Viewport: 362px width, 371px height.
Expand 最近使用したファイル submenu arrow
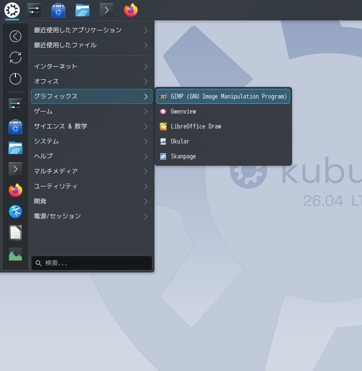(x=146, y=45)
